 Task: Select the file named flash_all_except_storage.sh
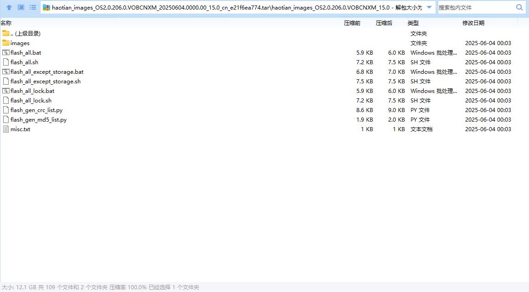tap(46, 81)
